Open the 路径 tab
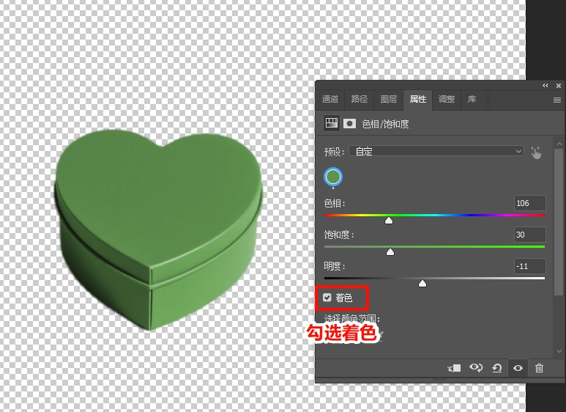The width and height of the screenshot is (566, 412). (x=360, y=99)
